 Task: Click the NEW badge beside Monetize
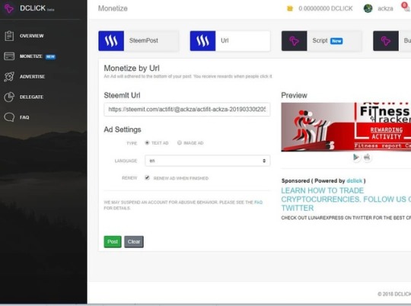50,56
